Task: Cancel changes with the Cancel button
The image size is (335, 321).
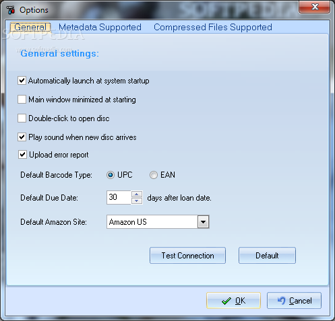Action: 294,301
